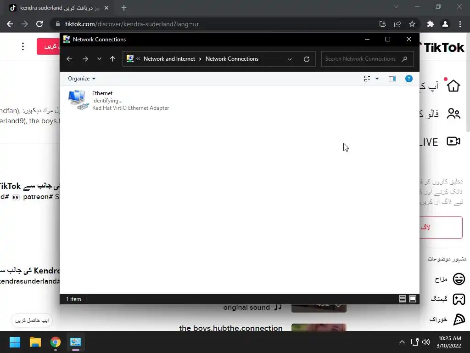Click TikTok Home icon in sidebar

tap(453, 86)
